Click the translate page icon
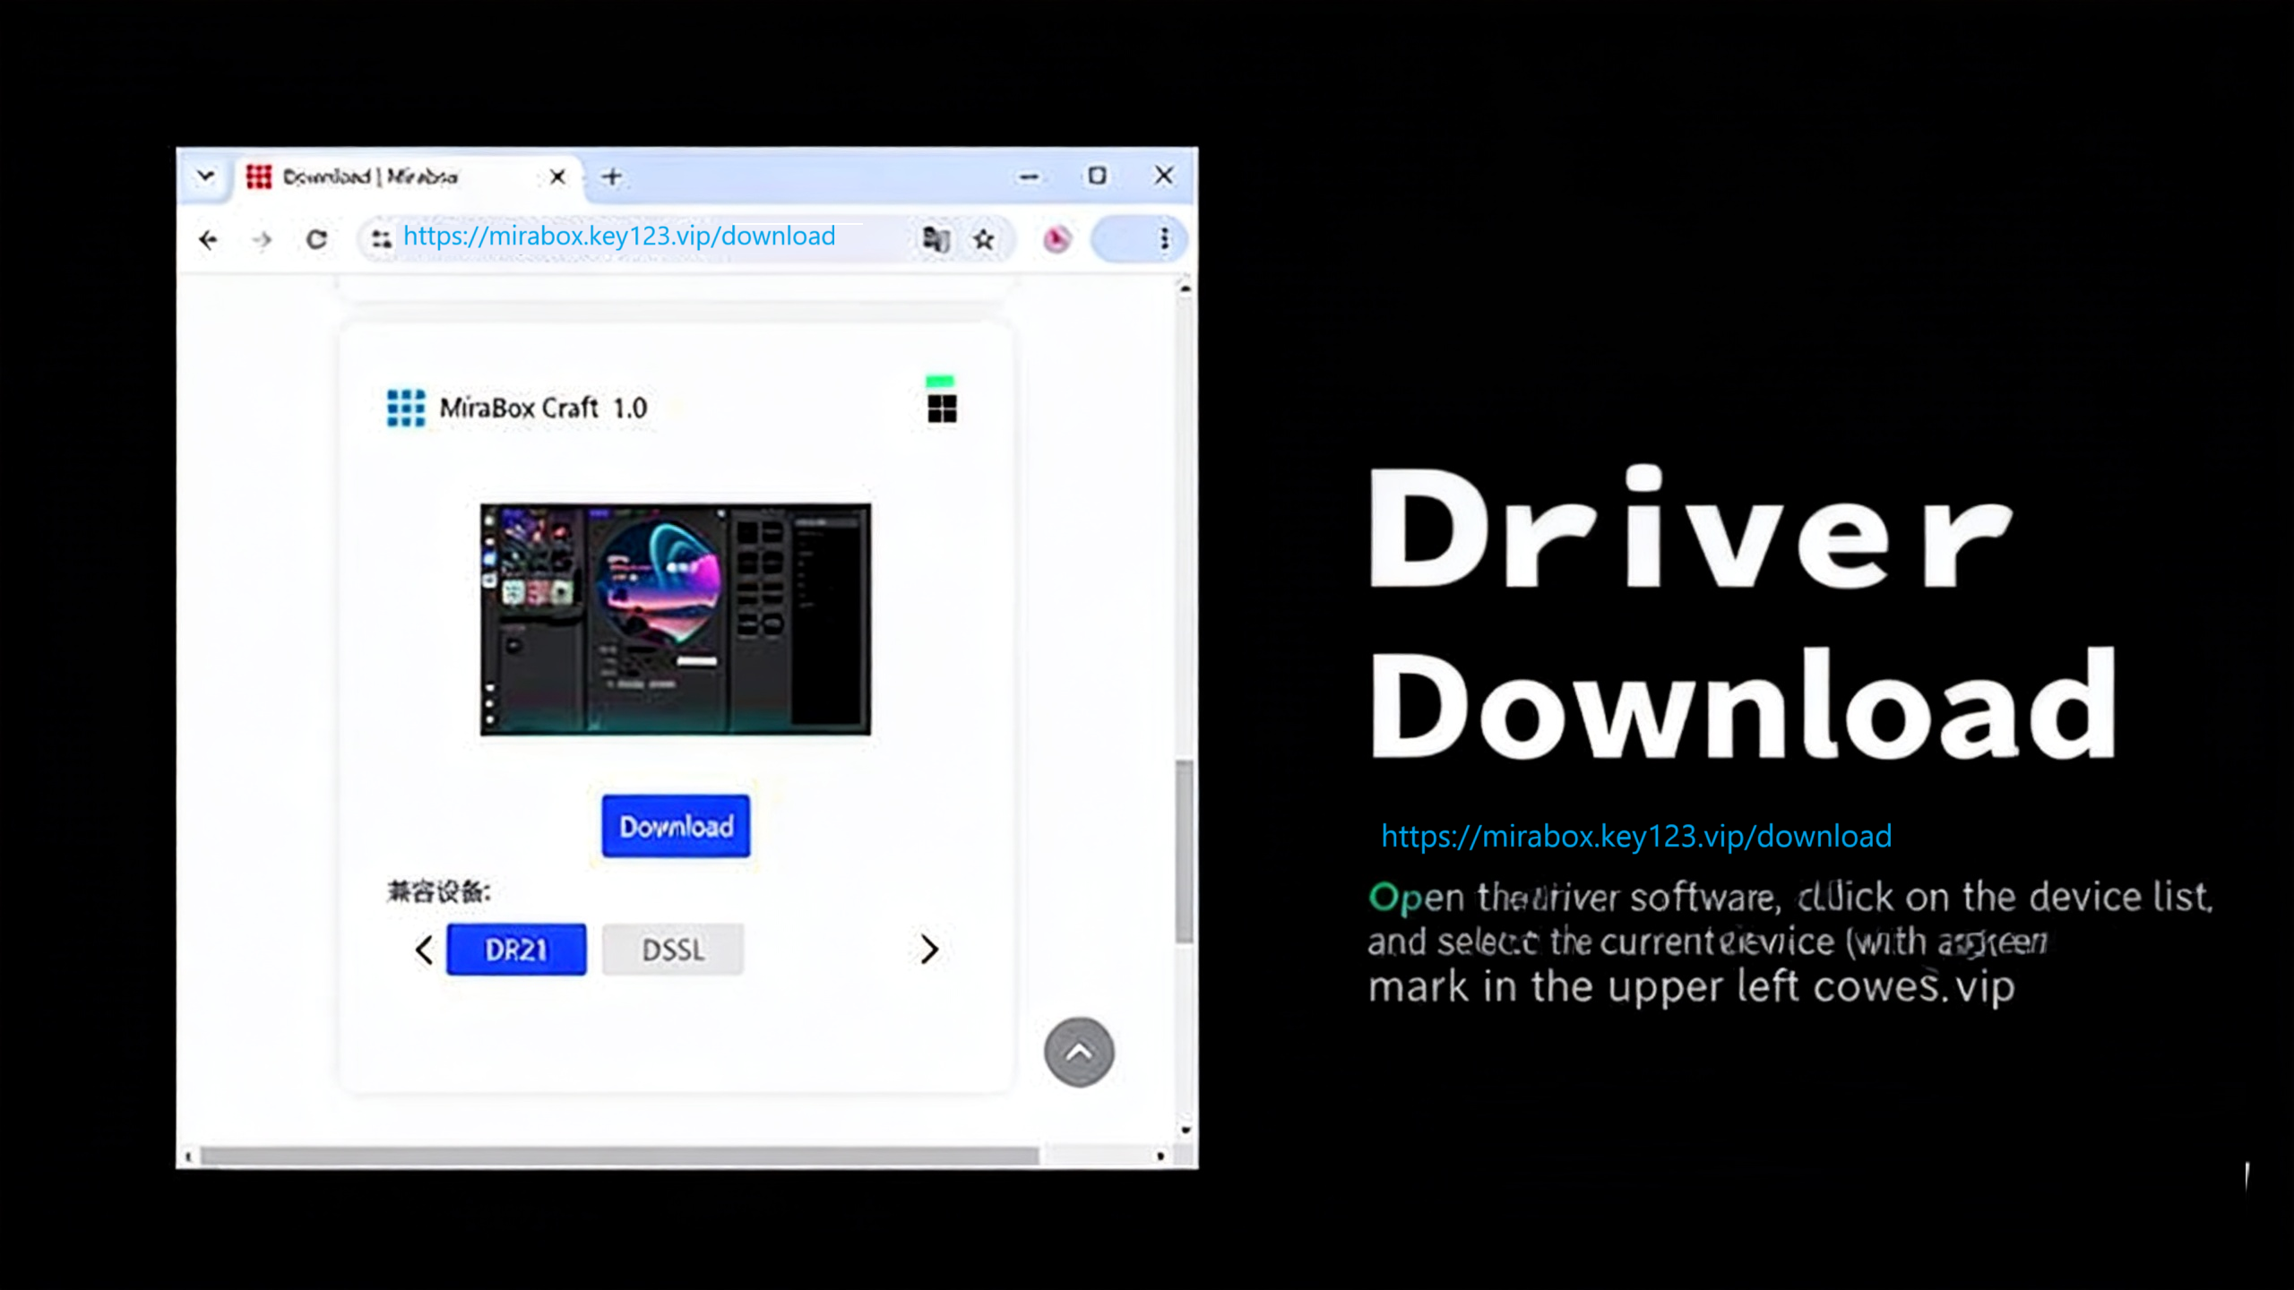 [x=936, y=239]
